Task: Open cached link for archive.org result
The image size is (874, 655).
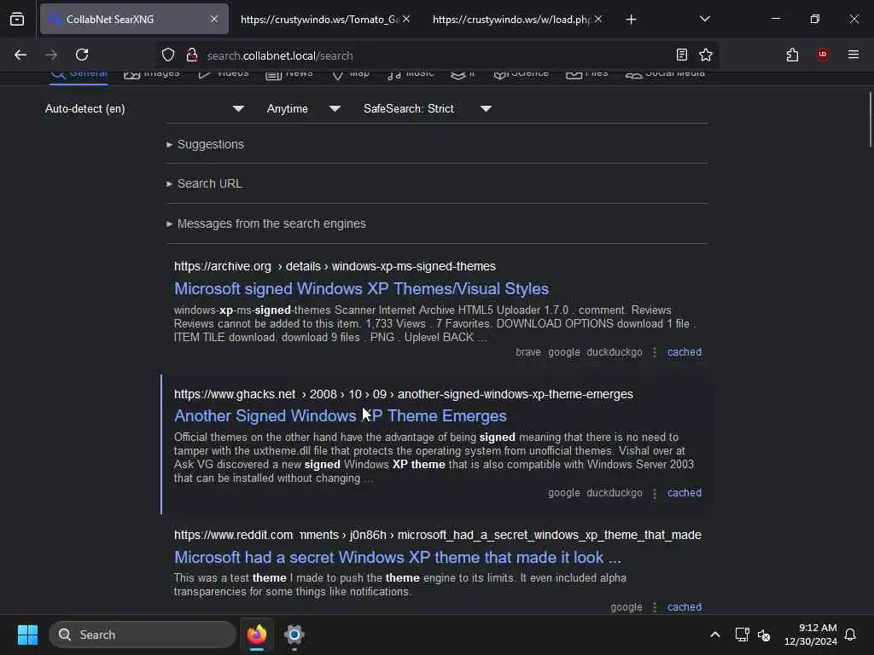Action: tap(685, 352)
